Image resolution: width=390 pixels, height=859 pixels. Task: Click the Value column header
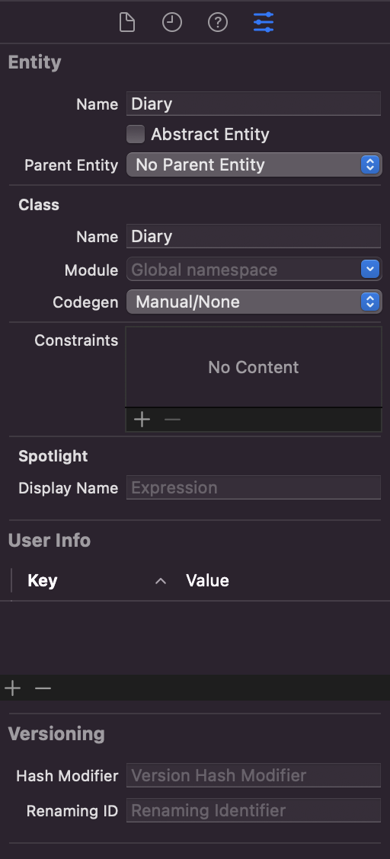click(208, 581)
